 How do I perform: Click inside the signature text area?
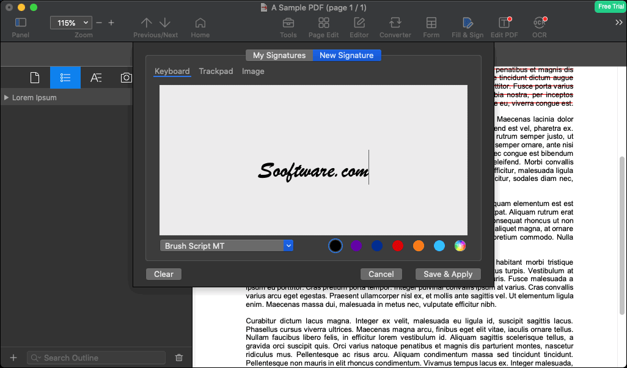click(313, 160)
